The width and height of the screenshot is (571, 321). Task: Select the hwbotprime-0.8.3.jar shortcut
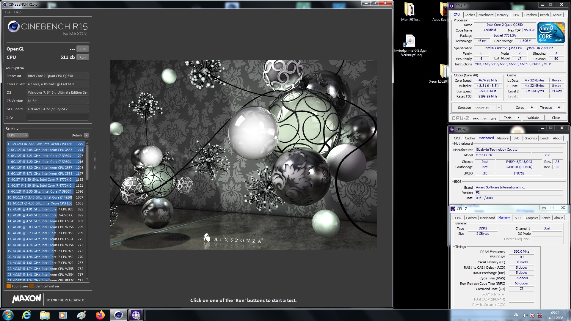point(410,45)
